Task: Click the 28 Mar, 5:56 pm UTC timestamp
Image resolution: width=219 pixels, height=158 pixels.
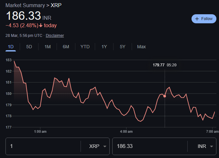Action: tap(24, 36)
